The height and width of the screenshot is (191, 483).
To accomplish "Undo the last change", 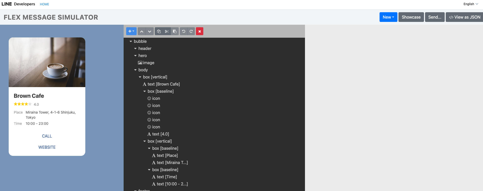I will [x=183, y=31].
